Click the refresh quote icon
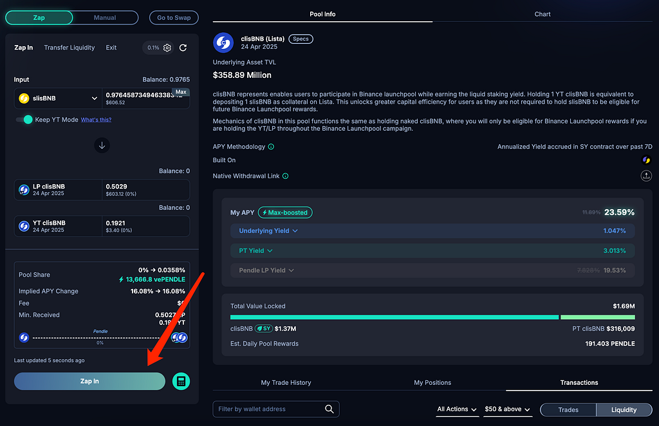Screen dimensions: 659x426 click(183, 48)
